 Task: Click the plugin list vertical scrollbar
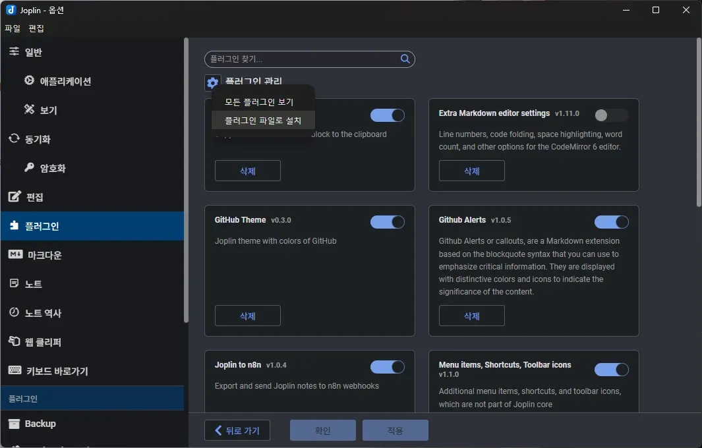click(x=699, y=122)
